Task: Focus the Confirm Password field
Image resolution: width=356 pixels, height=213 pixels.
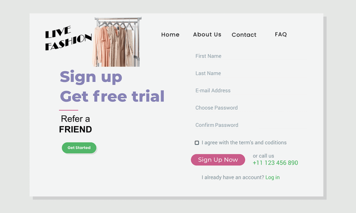Action: coord(249,125)
